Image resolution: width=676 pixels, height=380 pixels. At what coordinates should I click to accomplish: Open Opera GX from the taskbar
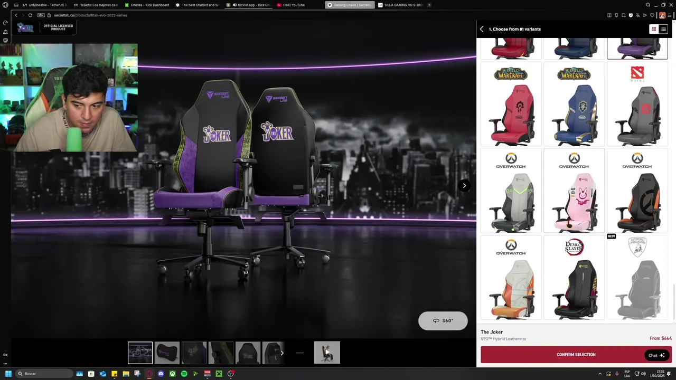point(149,374)
